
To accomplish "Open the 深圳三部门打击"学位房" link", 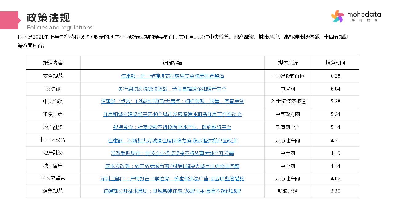I will 172,179.
